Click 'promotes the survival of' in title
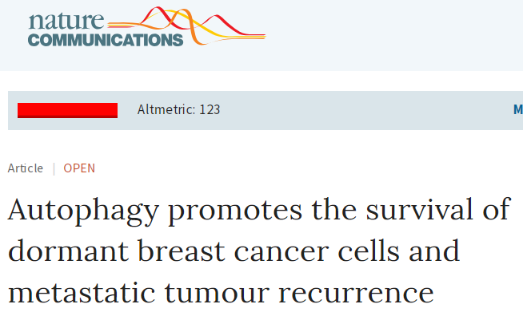The image size is (523, 312). pyautogui.click(x=340, y=211)
